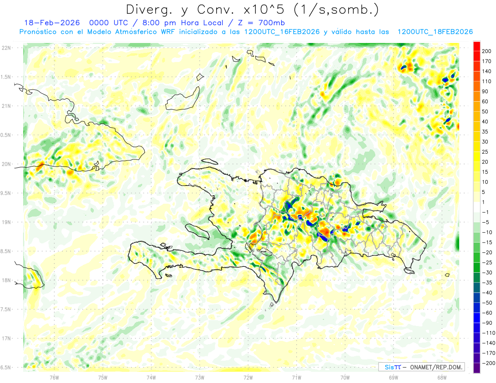
Task: Click the '74W' longitude label
Action: pyautogui.click(x=151, y=377)
